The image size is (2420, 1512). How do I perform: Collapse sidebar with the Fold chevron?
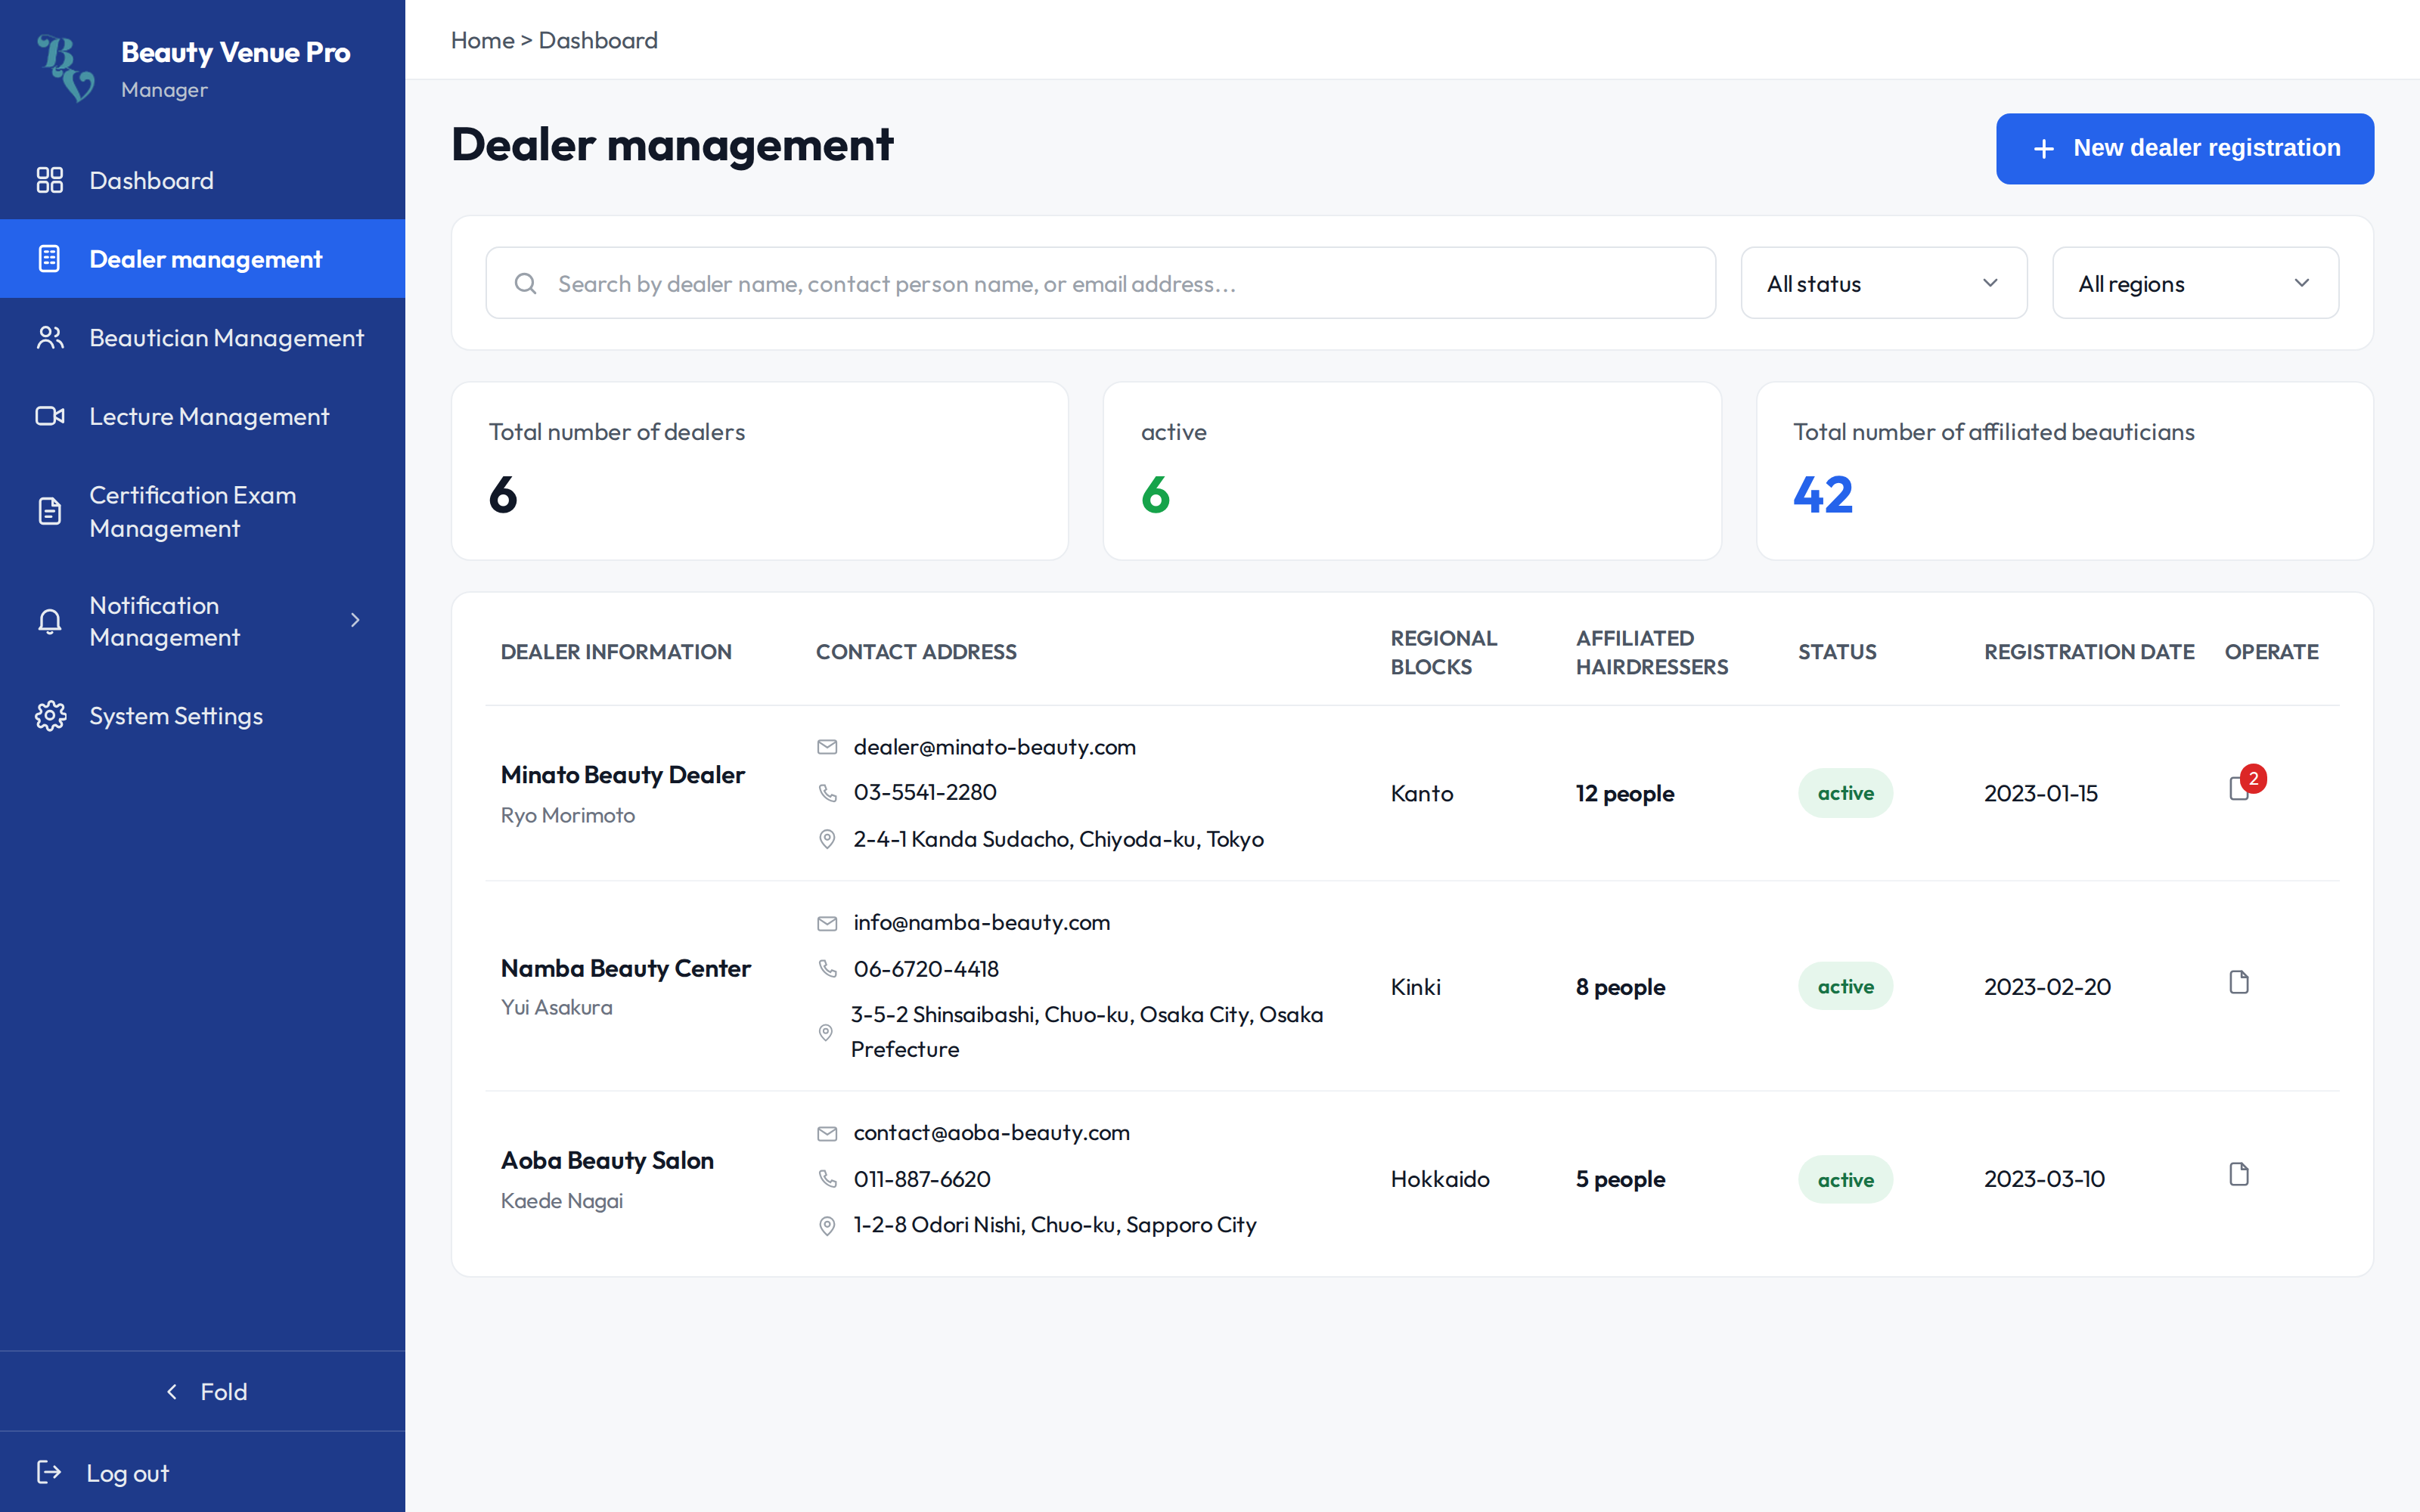click(172, 1392)
